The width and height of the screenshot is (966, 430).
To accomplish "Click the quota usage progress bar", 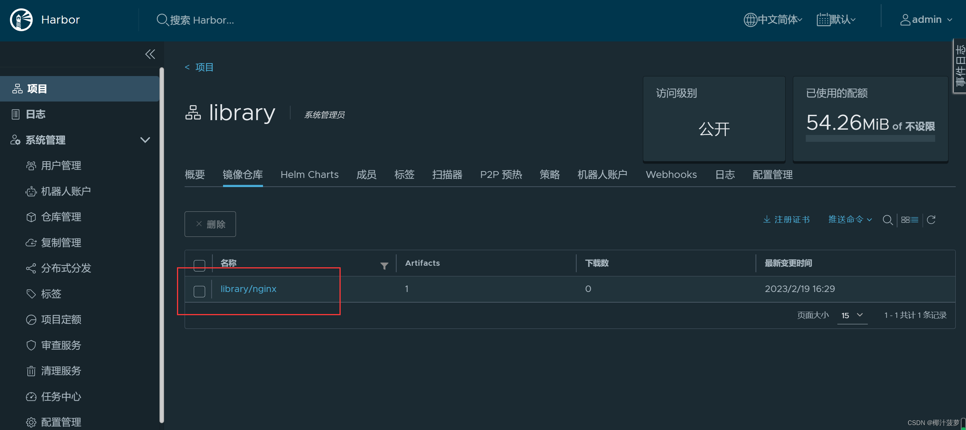I will 870,138.
